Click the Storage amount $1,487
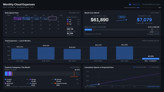Screen dimensions: 164x92 click(x=34, y=81)
